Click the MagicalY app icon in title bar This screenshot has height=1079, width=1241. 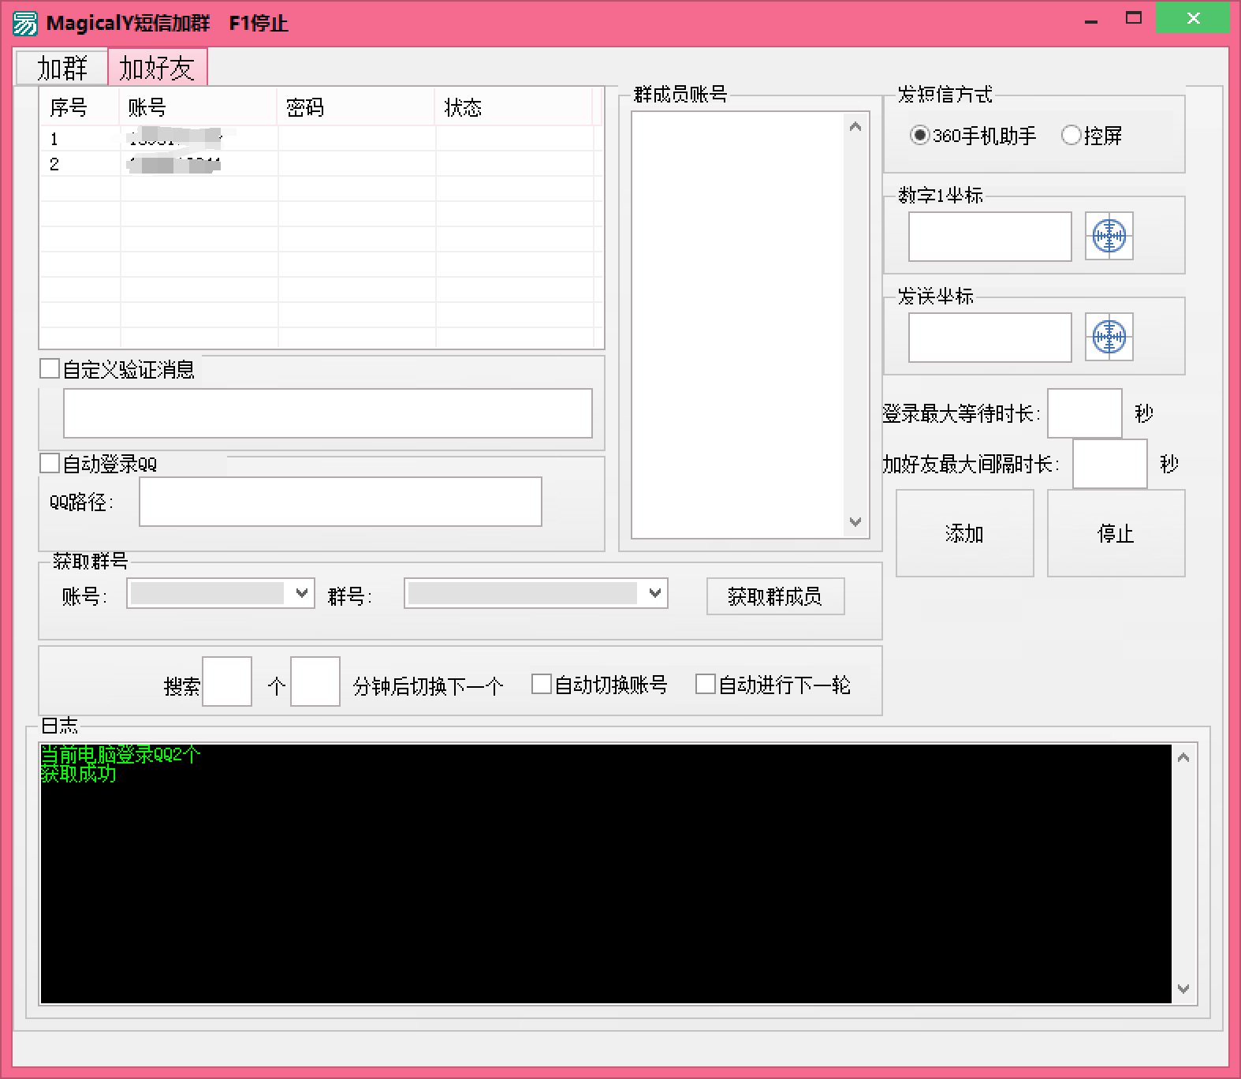coord(25,23)
